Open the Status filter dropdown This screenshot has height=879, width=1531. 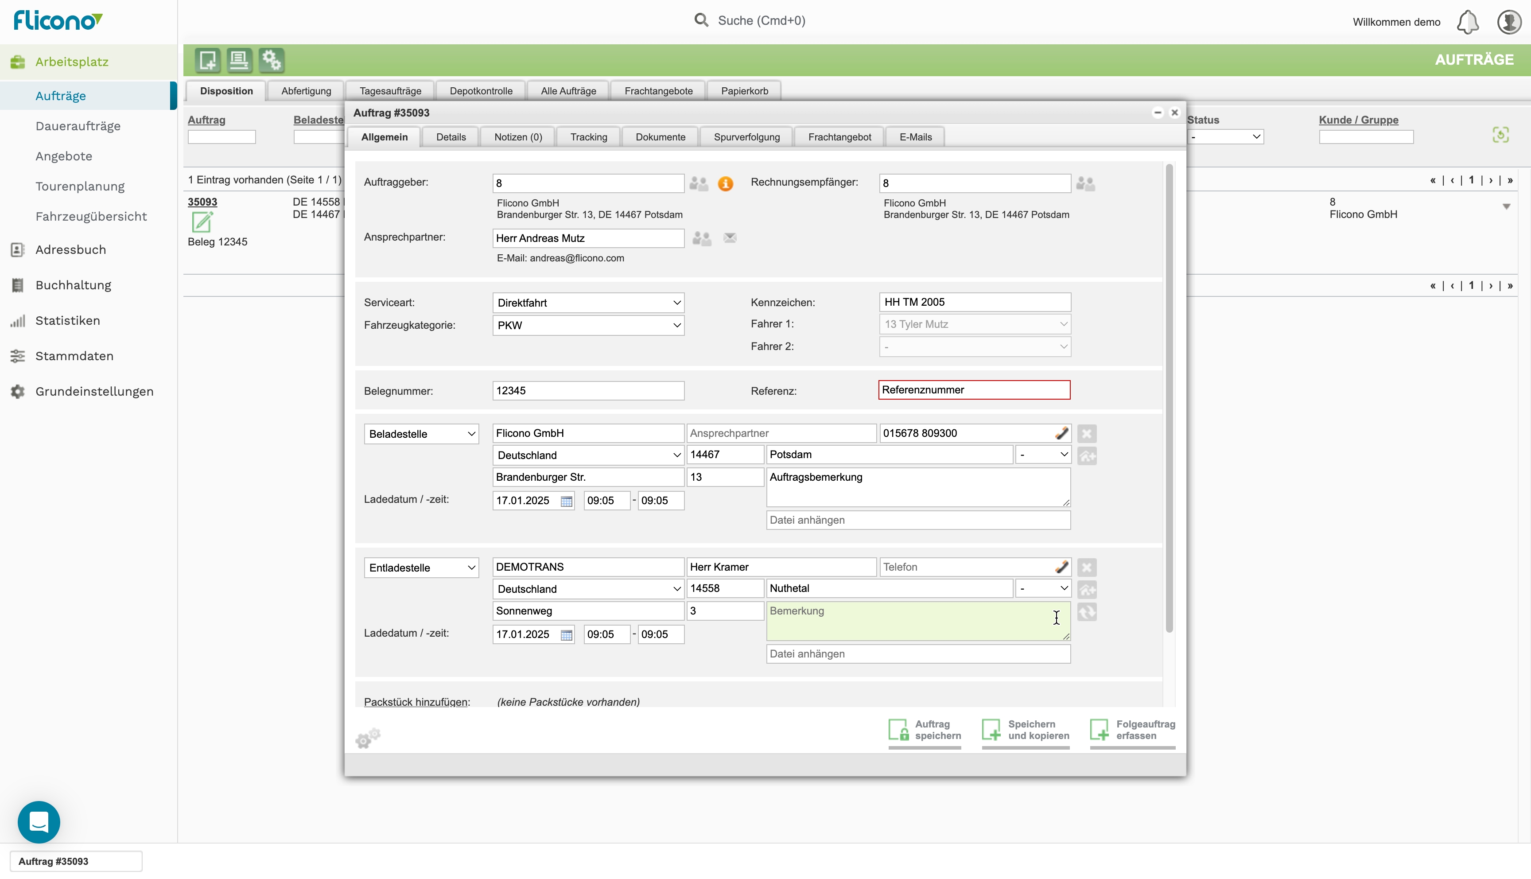(x=1226, y=137)
